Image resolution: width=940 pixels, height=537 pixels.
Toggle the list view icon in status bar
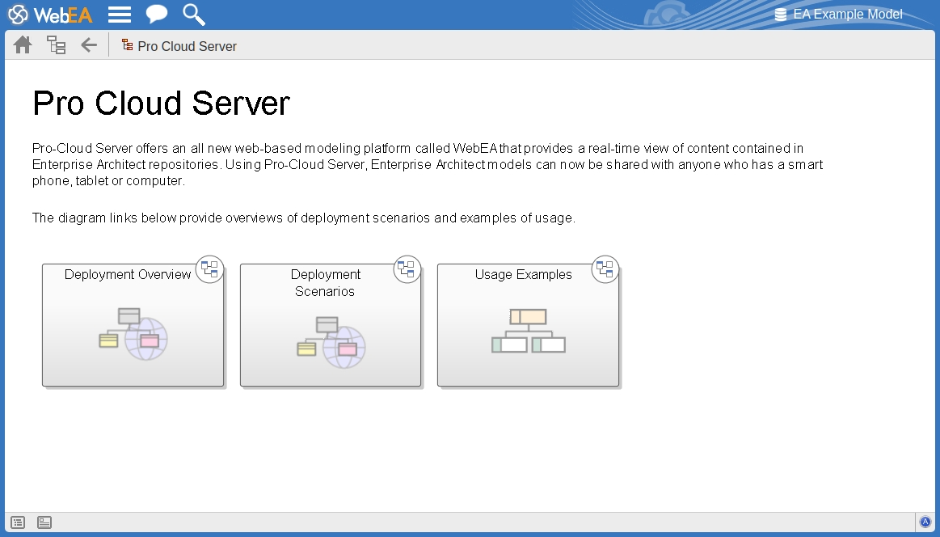tap(18, 522)
